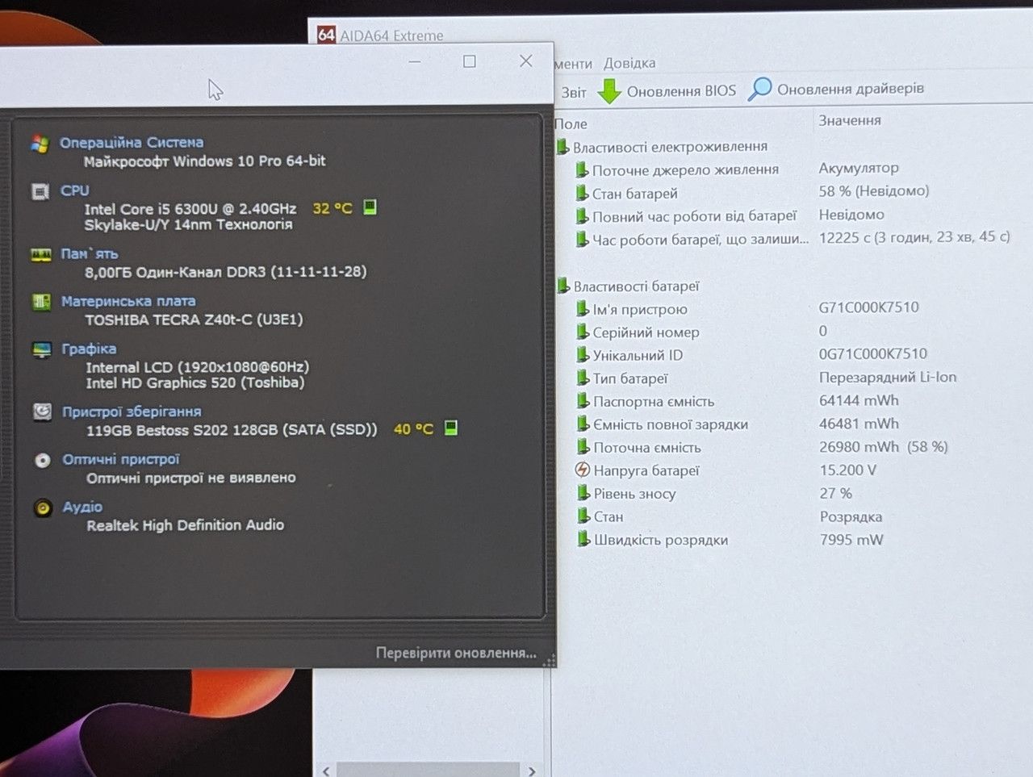Minimize the Speccy window
Image resolution: width=1033 pixels, height=777 pixels.
(x=415, y=61)
